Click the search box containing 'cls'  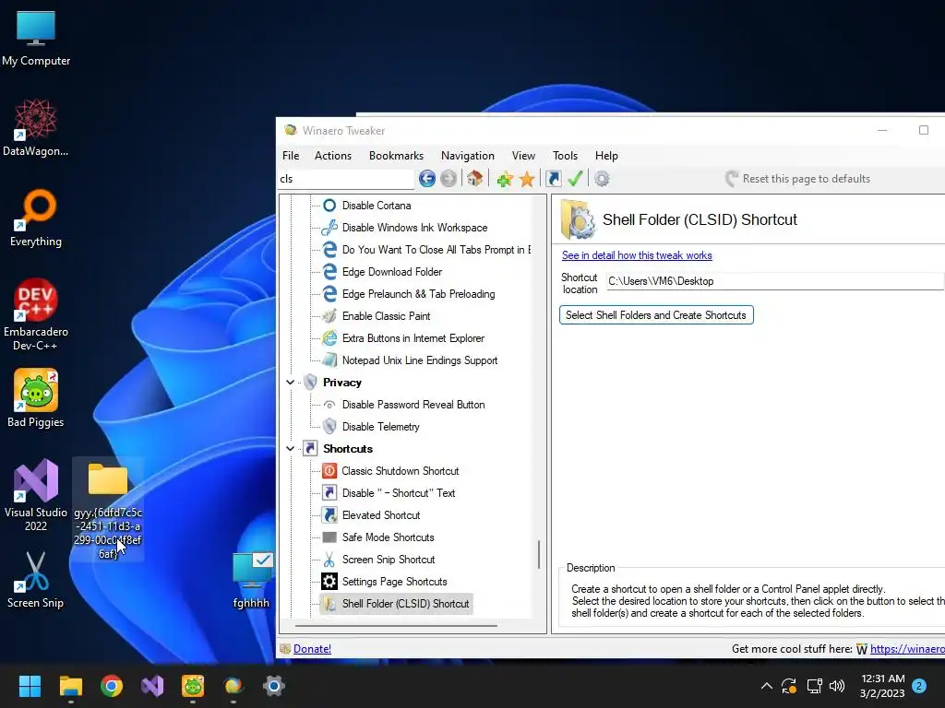[x=346, y=179]
